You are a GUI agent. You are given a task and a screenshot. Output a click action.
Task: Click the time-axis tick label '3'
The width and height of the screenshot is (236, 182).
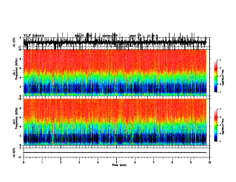tap(79, 162)
